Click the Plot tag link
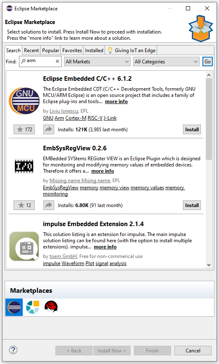 (90, 263)
